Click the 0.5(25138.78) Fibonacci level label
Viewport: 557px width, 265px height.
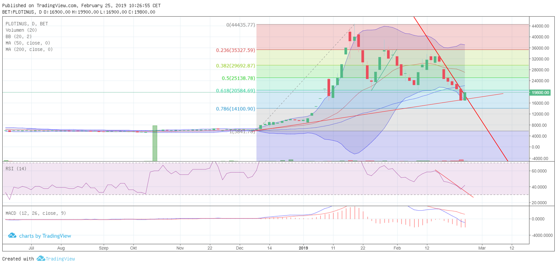pos(238,78)
